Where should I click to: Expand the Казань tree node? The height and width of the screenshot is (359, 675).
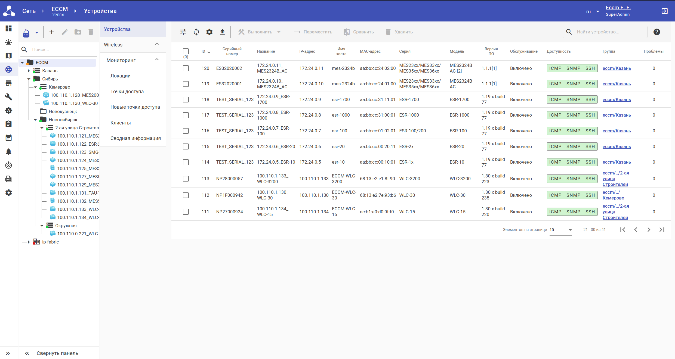29,71
